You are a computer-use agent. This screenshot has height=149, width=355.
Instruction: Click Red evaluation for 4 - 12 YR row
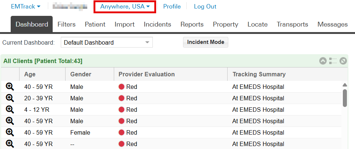tap(128, 110)
